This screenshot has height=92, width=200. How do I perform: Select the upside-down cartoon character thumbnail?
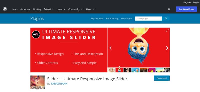119,70
